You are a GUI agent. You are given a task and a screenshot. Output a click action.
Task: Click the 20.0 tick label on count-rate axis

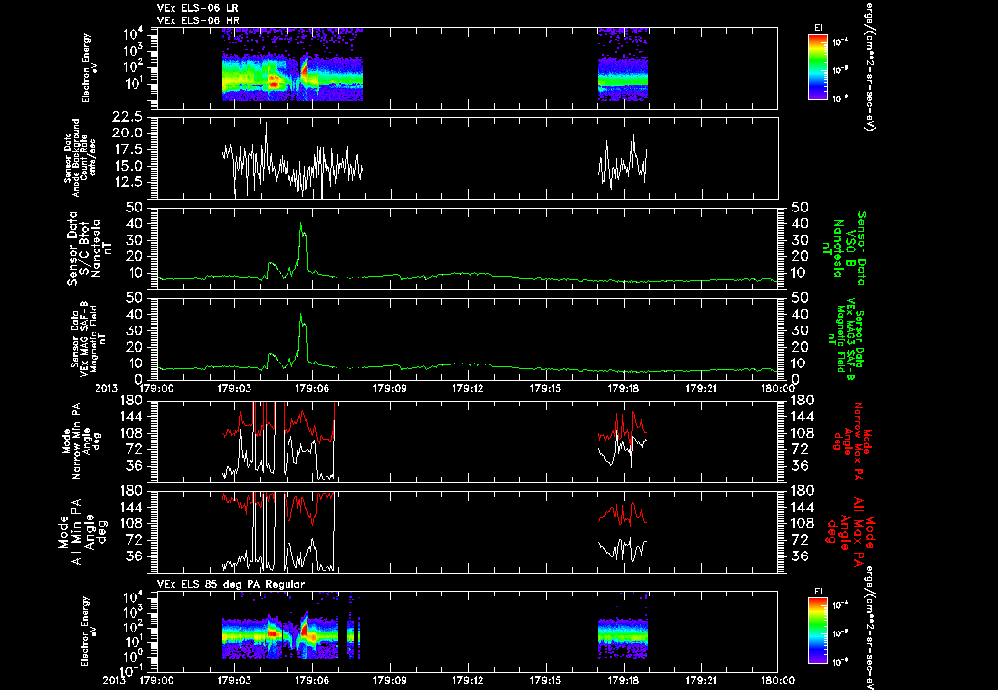pyautogui.click(x=128, y=134)
